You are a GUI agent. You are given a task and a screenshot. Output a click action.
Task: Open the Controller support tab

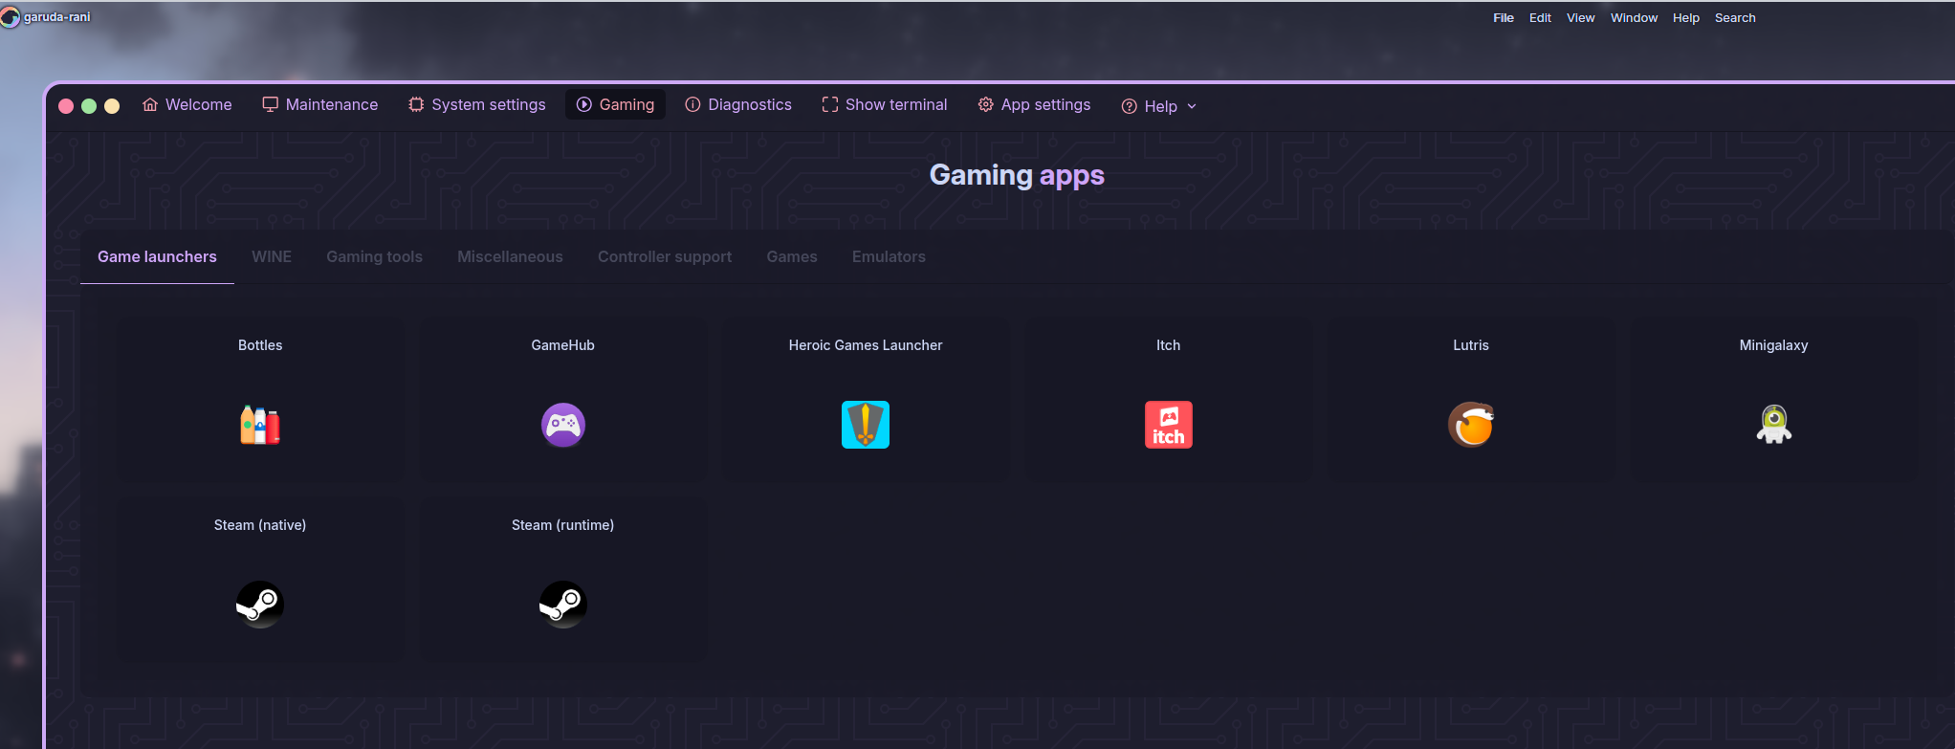click(665, 256)
